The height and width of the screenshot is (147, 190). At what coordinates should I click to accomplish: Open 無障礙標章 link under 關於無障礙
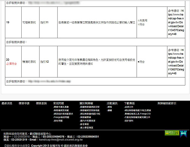pyautogui.click(x=85, y=117)
